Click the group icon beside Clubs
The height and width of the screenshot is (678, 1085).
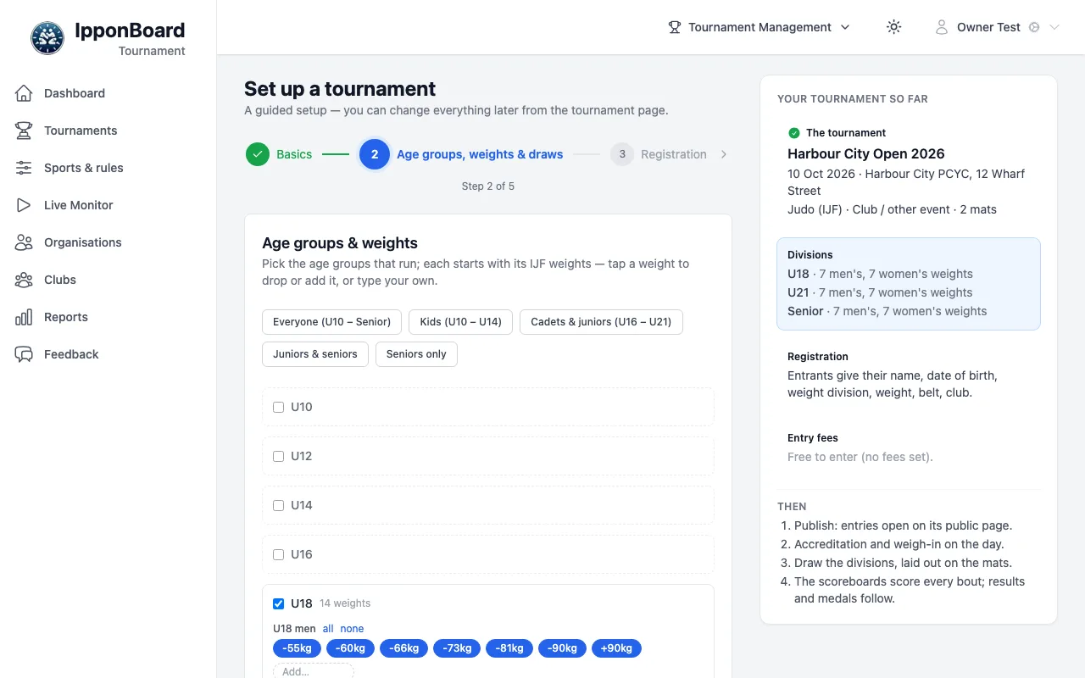click(x=24, y=280)
